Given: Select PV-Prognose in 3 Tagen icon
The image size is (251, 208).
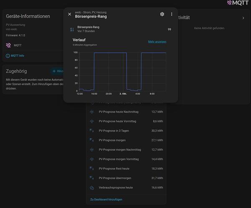Looking at the screenshot, I should (92, 131).
